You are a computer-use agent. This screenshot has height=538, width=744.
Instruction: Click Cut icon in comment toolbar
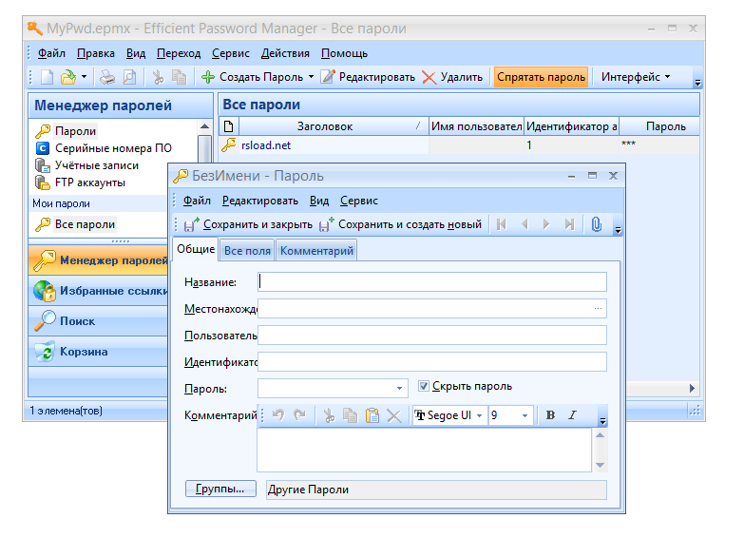[x=329, y=415]
